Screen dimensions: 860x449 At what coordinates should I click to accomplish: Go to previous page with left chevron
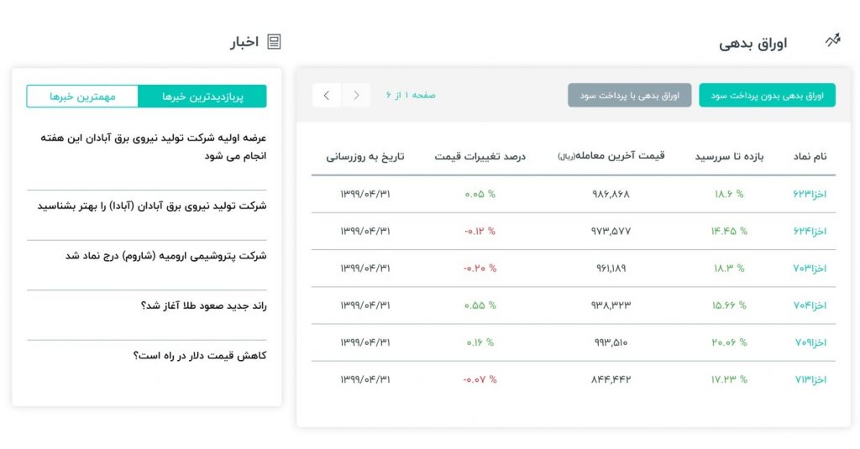(x=327, y=96)
